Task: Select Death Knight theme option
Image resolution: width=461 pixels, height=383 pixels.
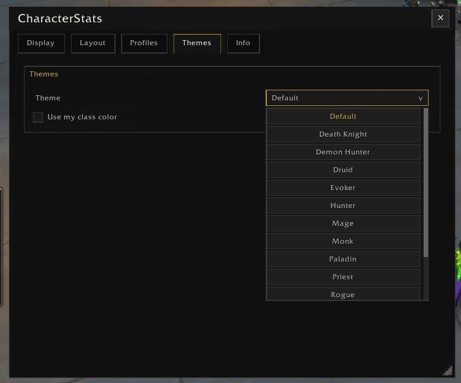Action: pyautogui.click(x=343, y=134)
